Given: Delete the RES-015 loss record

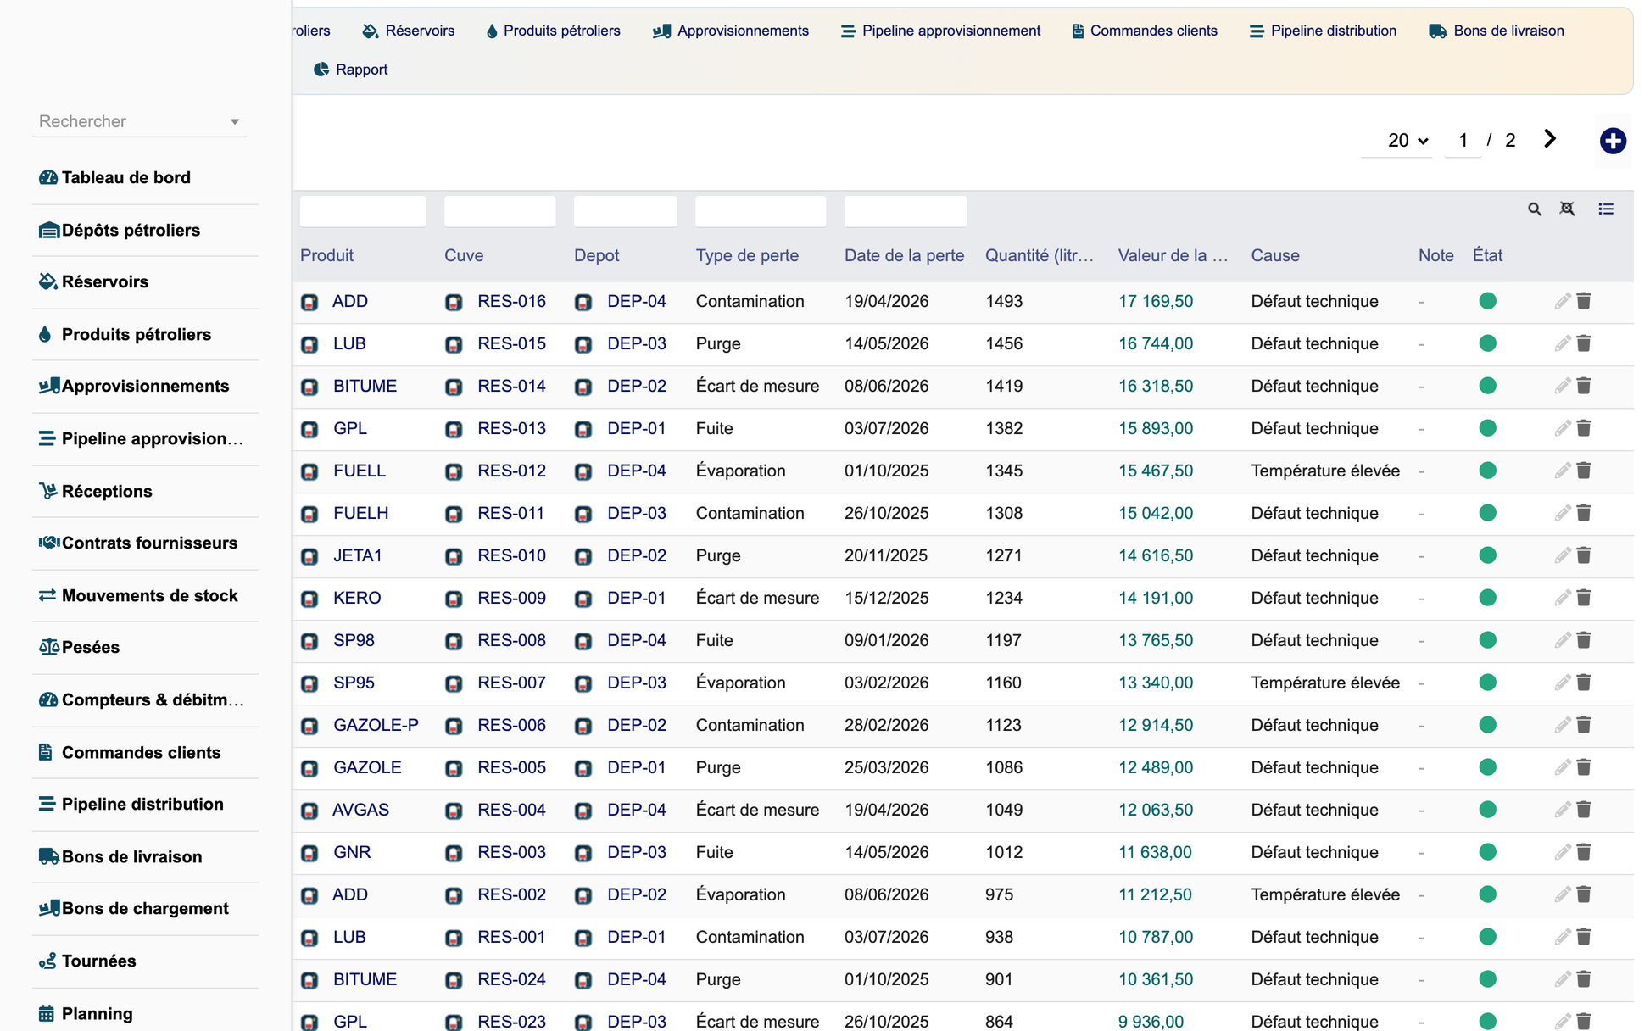Looking at the screenshot, I should [x=1584, y=343].
